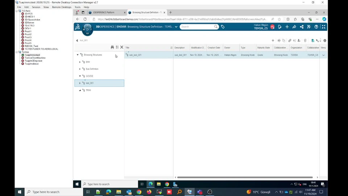Click the Edge Copilot icon
The width and height of the screenshot is (348, 196).
pyautogui.click(x=324, y=19)
